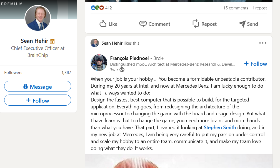Image resolution: width=280 pixels, height=168 pixels.
Task: Click the globe visibility icon on post
Action: tap(122, 70)
